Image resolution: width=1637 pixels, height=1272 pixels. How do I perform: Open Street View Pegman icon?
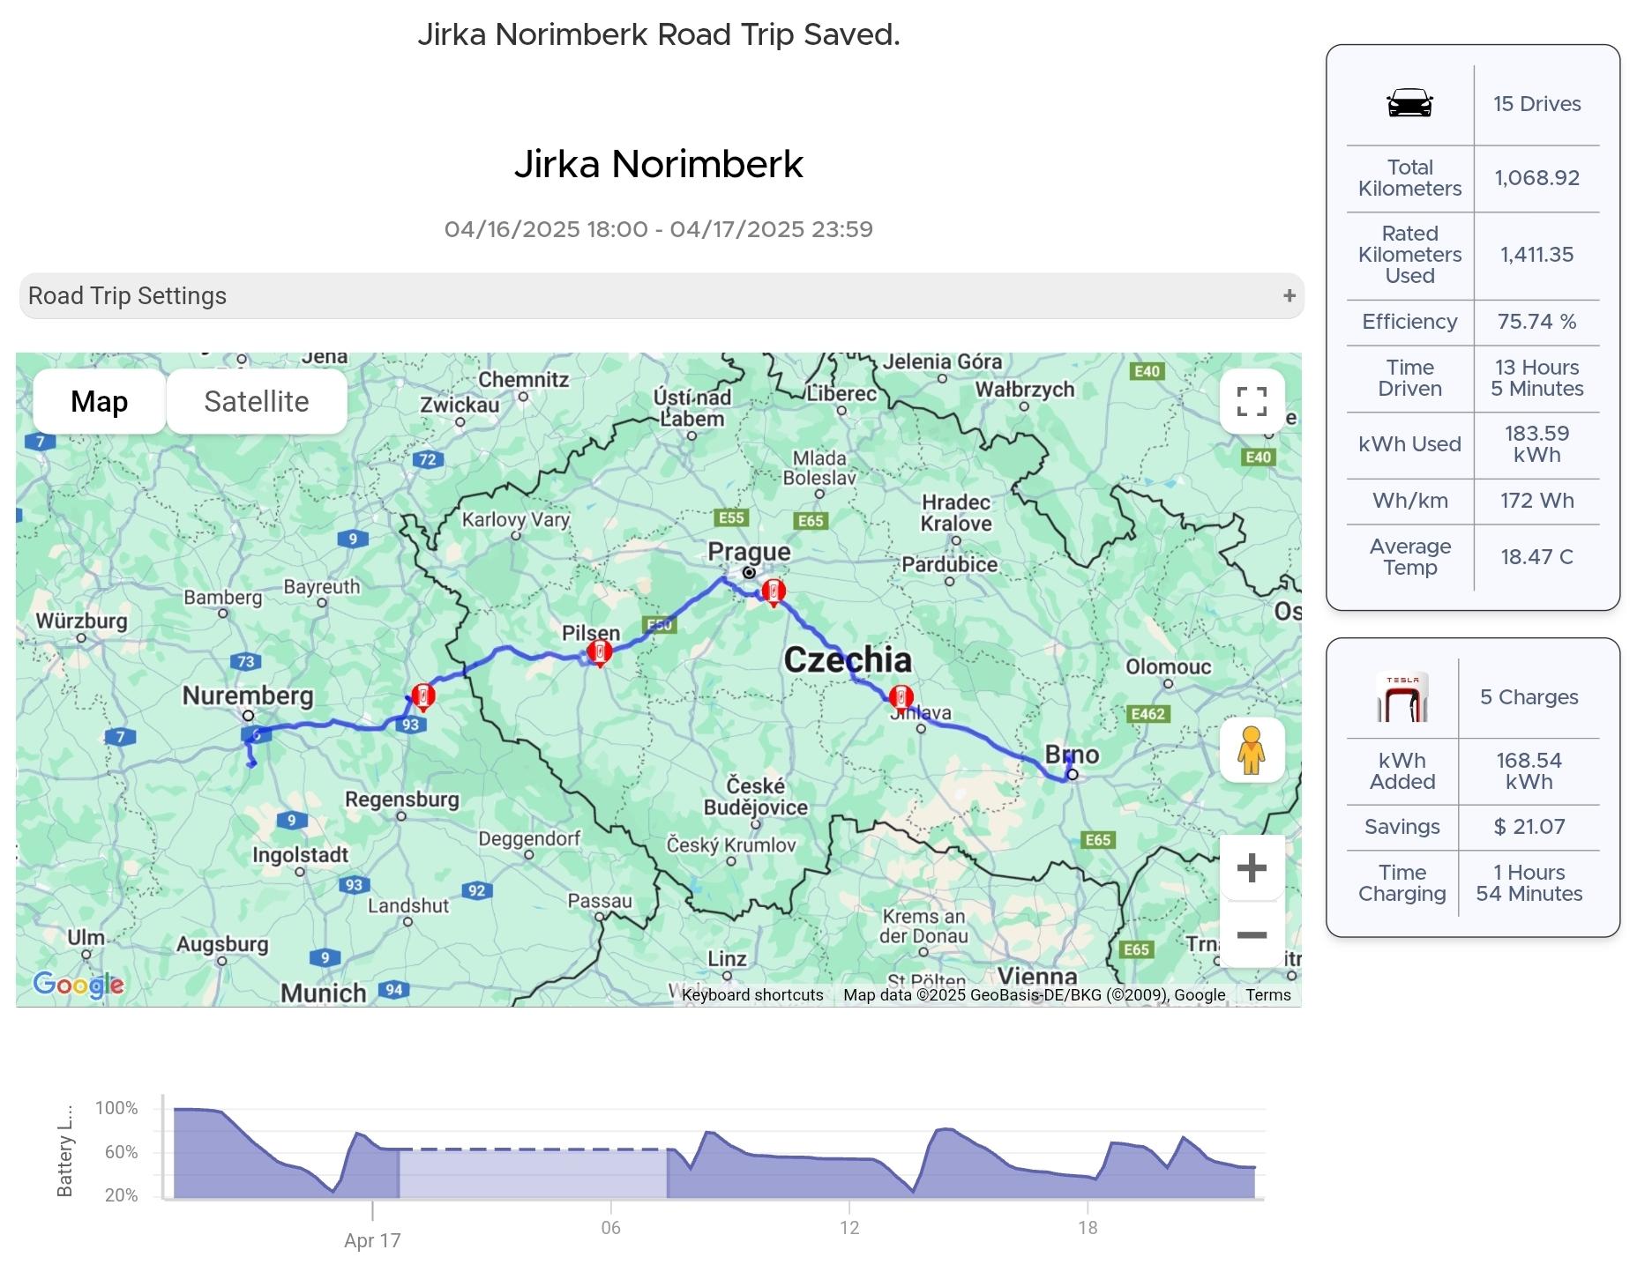[x=1251, y=750]
